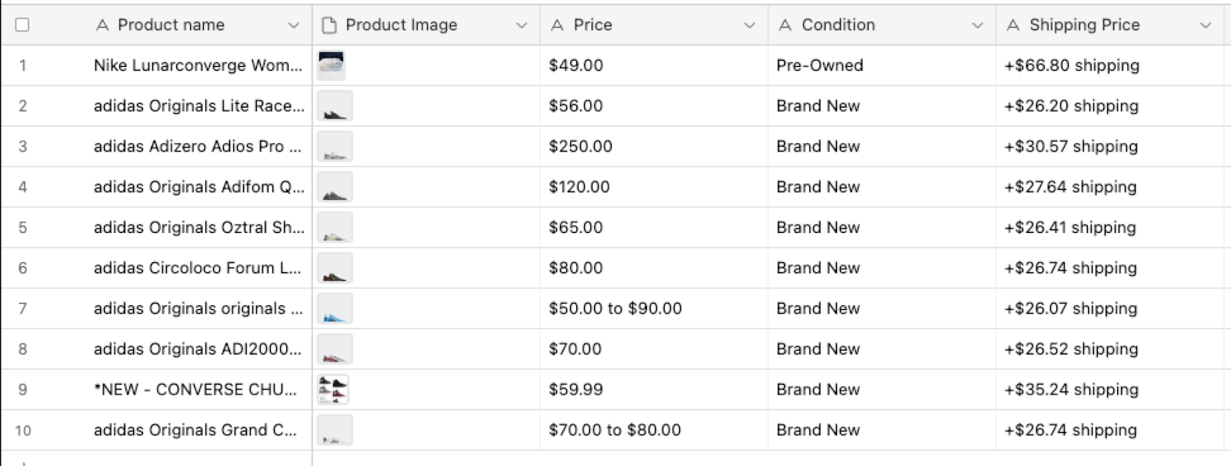This screenshot has width=1231, height=466.
Task: Open the Product Image column dropdown
Action: pos(521,25)
